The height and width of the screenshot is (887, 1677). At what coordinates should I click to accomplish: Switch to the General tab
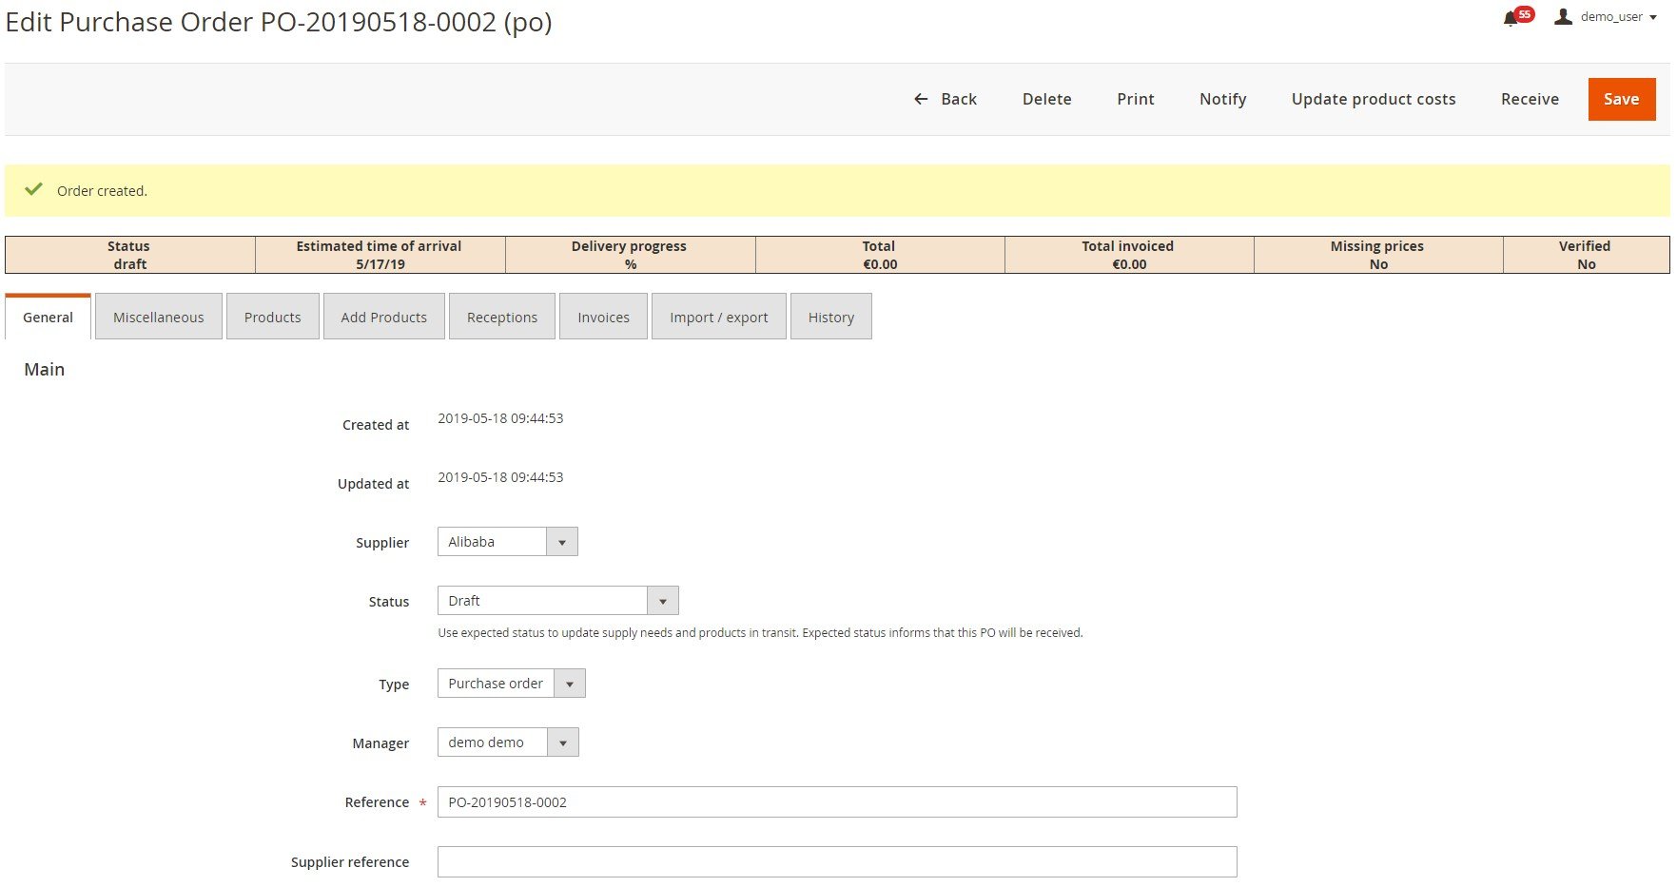[x=48, y=317]
